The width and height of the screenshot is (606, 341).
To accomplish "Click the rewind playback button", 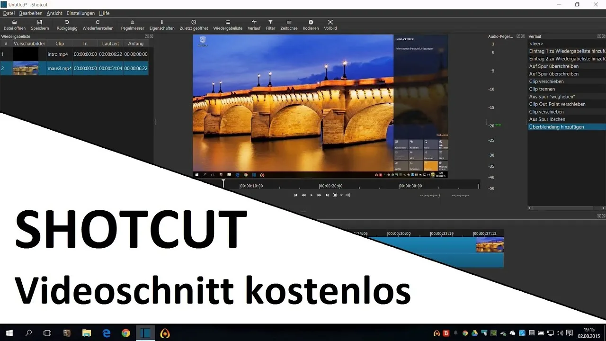I will click(304, 195).
